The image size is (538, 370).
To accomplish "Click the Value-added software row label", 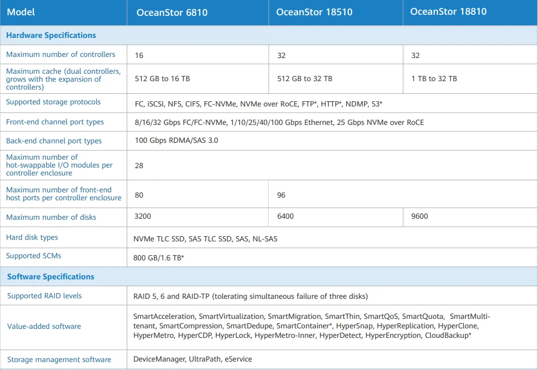I will click(x=44, y=326).
